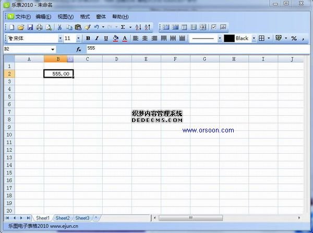Open the 窗体 menu

point(101,17)
